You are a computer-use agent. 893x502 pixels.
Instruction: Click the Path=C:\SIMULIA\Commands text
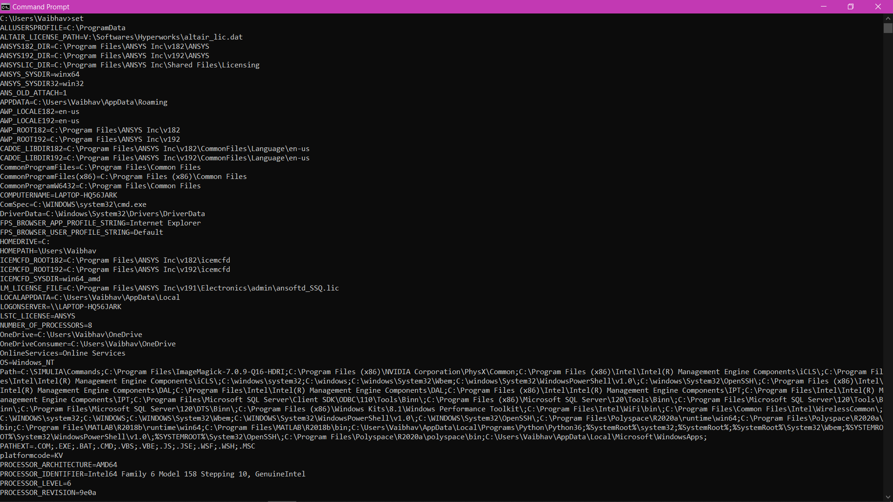[50, 372]
